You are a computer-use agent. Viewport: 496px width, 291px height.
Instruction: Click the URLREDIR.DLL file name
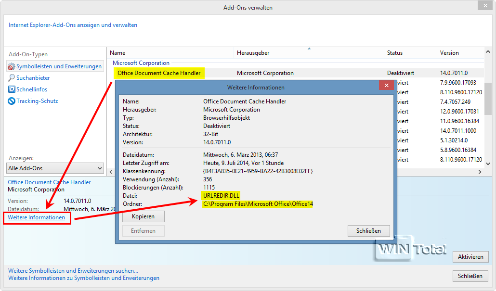[x=221, y=196]
